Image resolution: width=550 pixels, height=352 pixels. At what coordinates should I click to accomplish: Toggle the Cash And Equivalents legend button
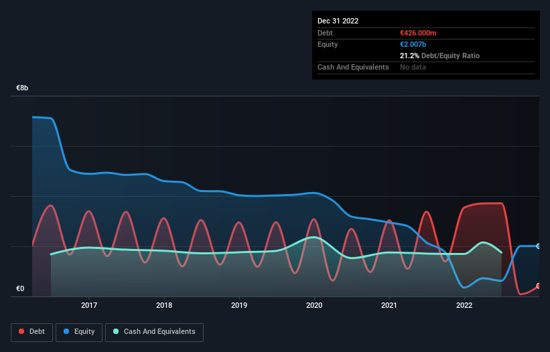point(154,332)
